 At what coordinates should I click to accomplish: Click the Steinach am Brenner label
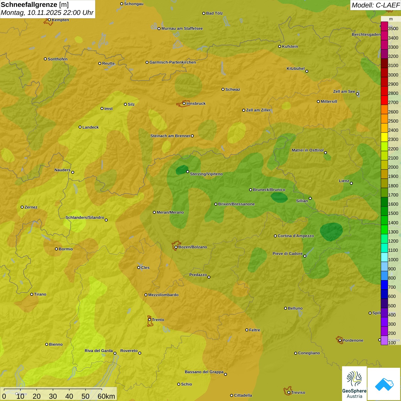pos(170,136)
